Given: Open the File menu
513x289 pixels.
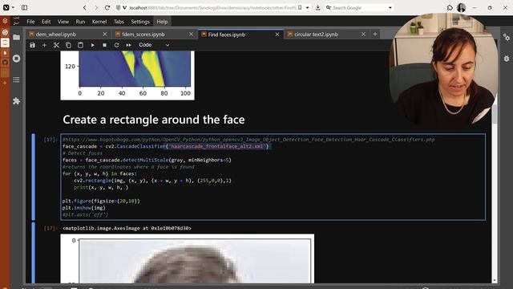Looking at the screenshot, I should tap(30, 22).
